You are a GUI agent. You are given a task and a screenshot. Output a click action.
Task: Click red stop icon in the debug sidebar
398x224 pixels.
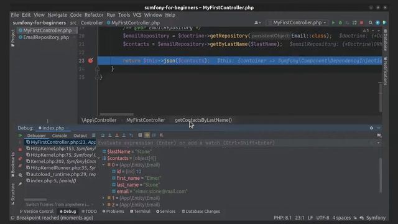(x=20, y=150)
